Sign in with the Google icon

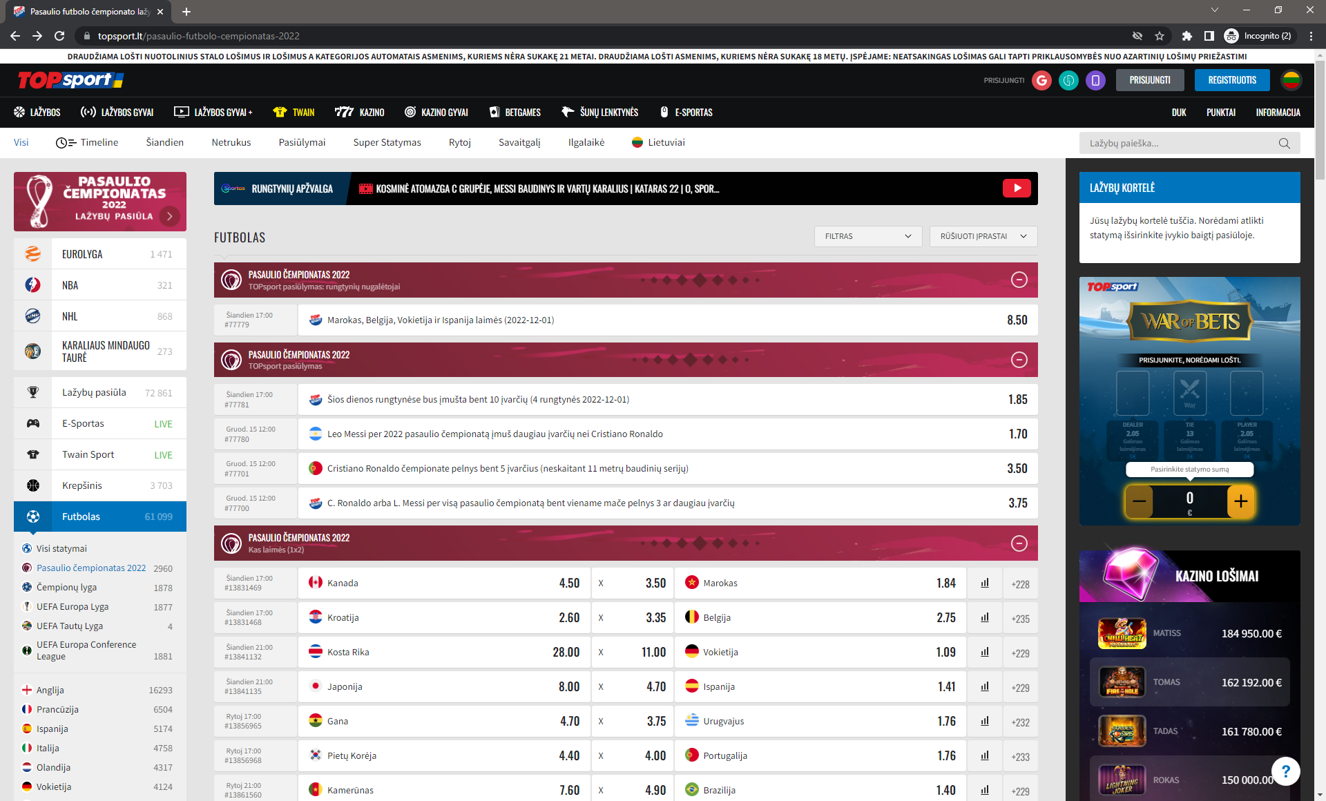(1041, 80)
